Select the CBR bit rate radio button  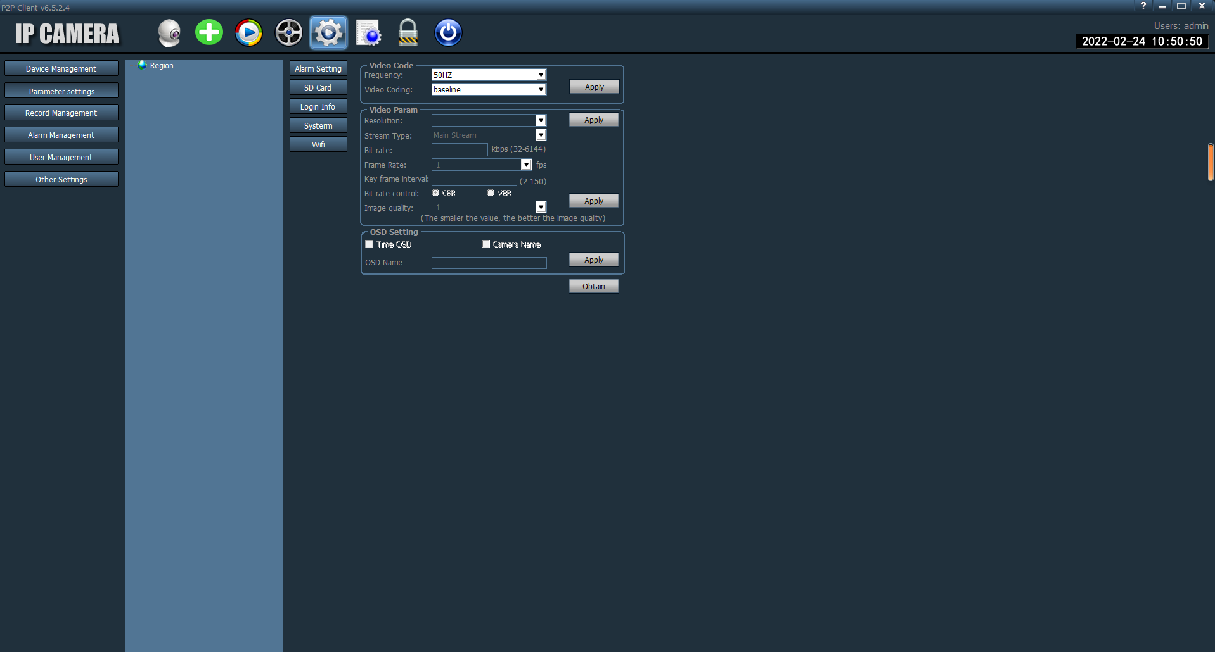[x=435, y=193]
